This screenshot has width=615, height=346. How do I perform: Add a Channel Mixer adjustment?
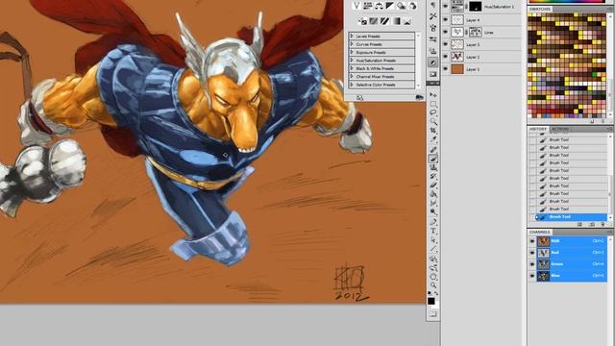[x=412, y=6]
